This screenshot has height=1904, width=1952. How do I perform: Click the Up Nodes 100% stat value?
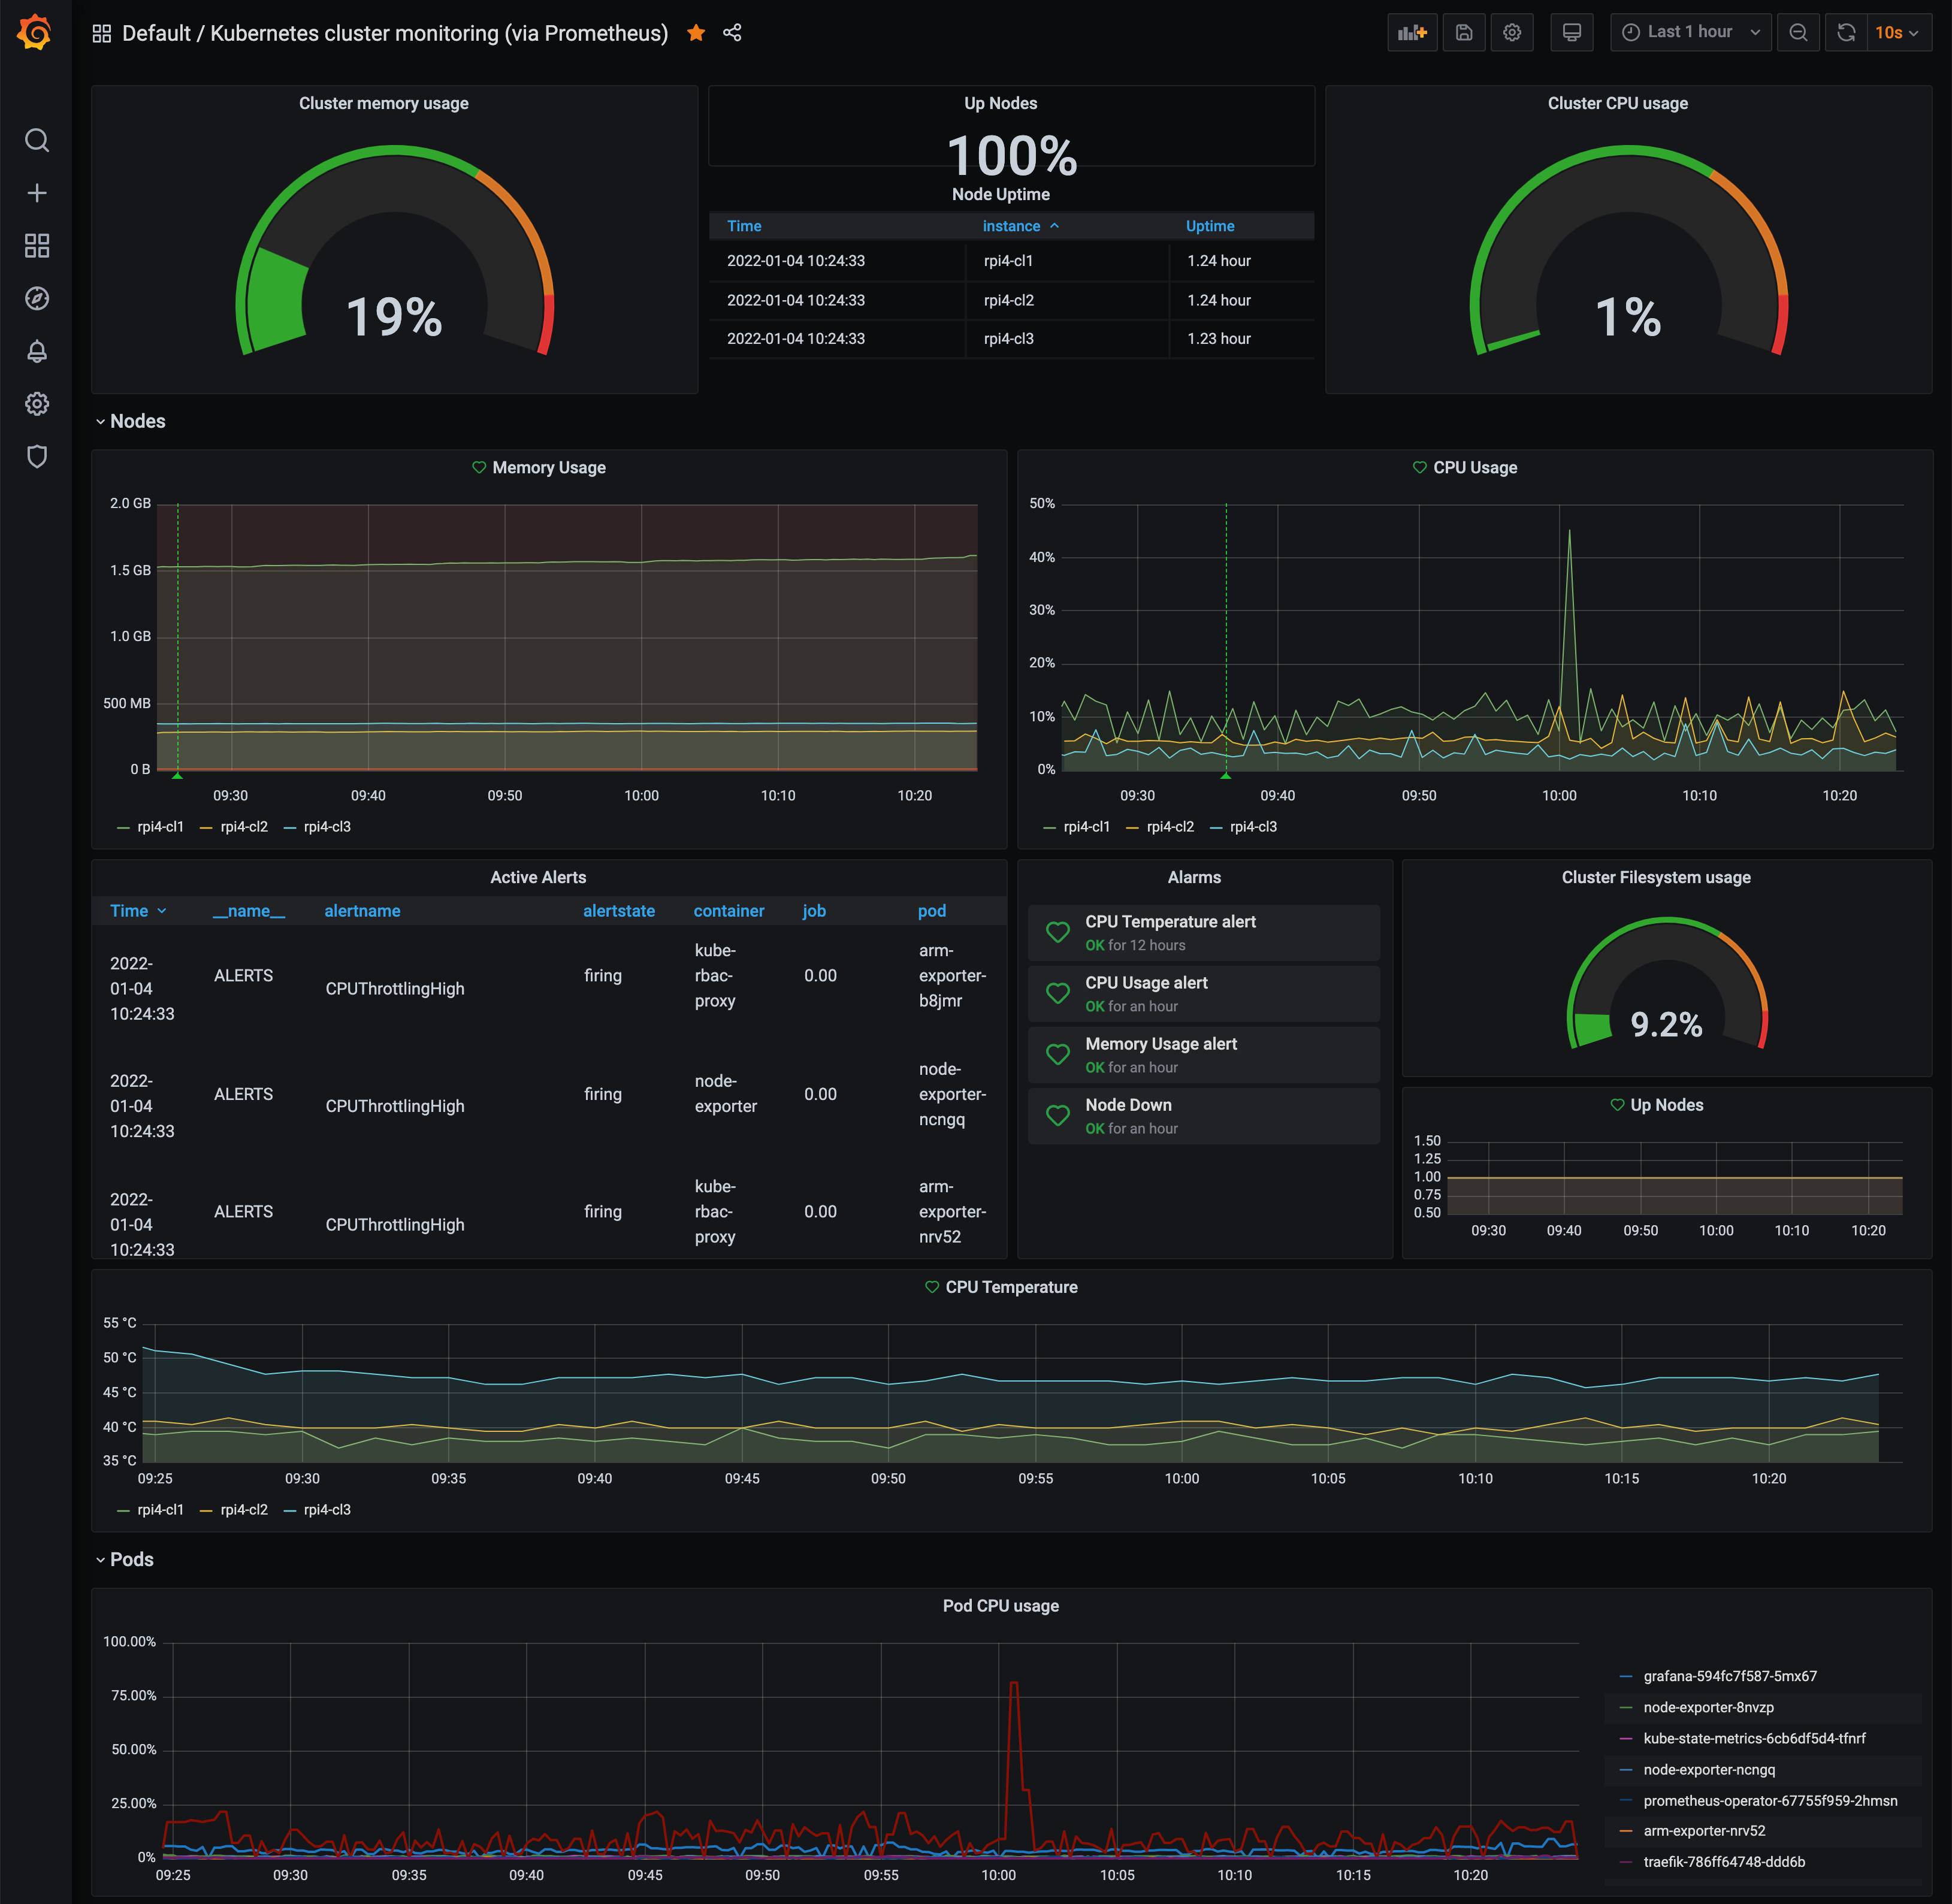click(1012, 156)
